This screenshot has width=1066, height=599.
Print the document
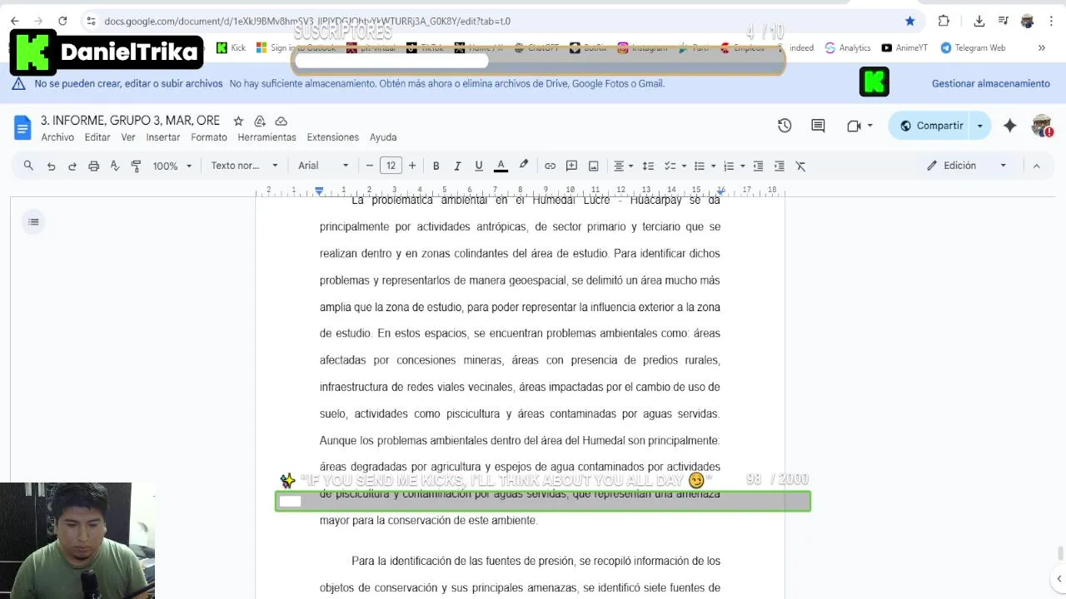click(x=94, y=166)
